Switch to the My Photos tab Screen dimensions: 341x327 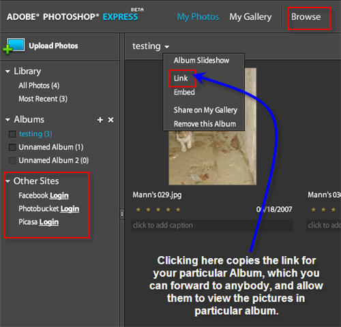[x=198, y=17]
